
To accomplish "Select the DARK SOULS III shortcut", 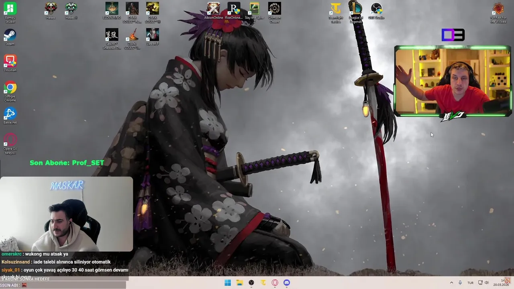I will pyautogui.click(x=153, y=12).
